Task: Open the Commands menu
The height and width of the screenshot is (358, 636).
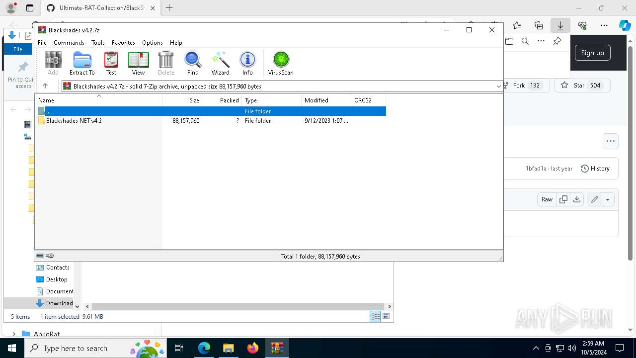Action: click(x=69, y=43)
